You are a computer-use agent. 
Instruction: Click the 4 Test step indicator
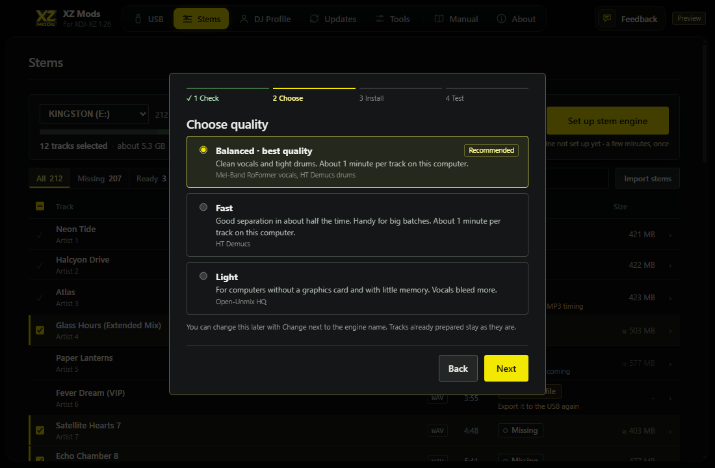(x=487, y=96)
